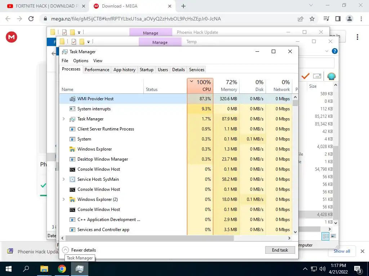Click the volume speaker tray icon
The width and height of the screenshot is (369, 276).
coord(323,269)
